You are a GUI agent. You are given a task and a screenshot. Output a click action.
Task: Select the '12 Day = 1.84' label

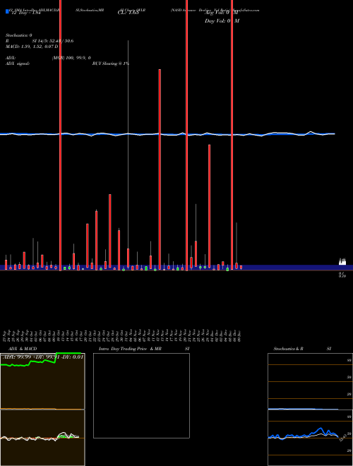(25, 13)
